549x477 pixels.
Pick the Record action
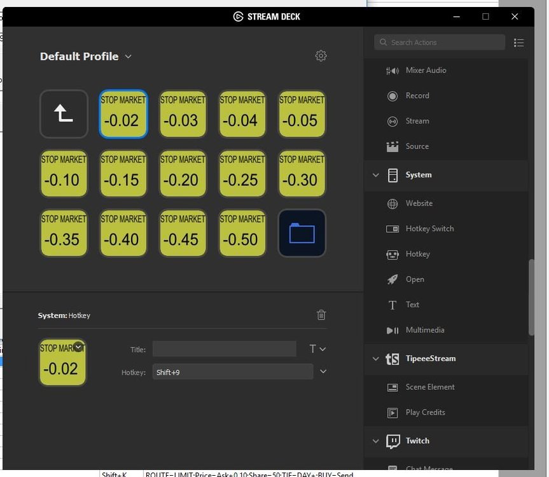coord(417,96)
